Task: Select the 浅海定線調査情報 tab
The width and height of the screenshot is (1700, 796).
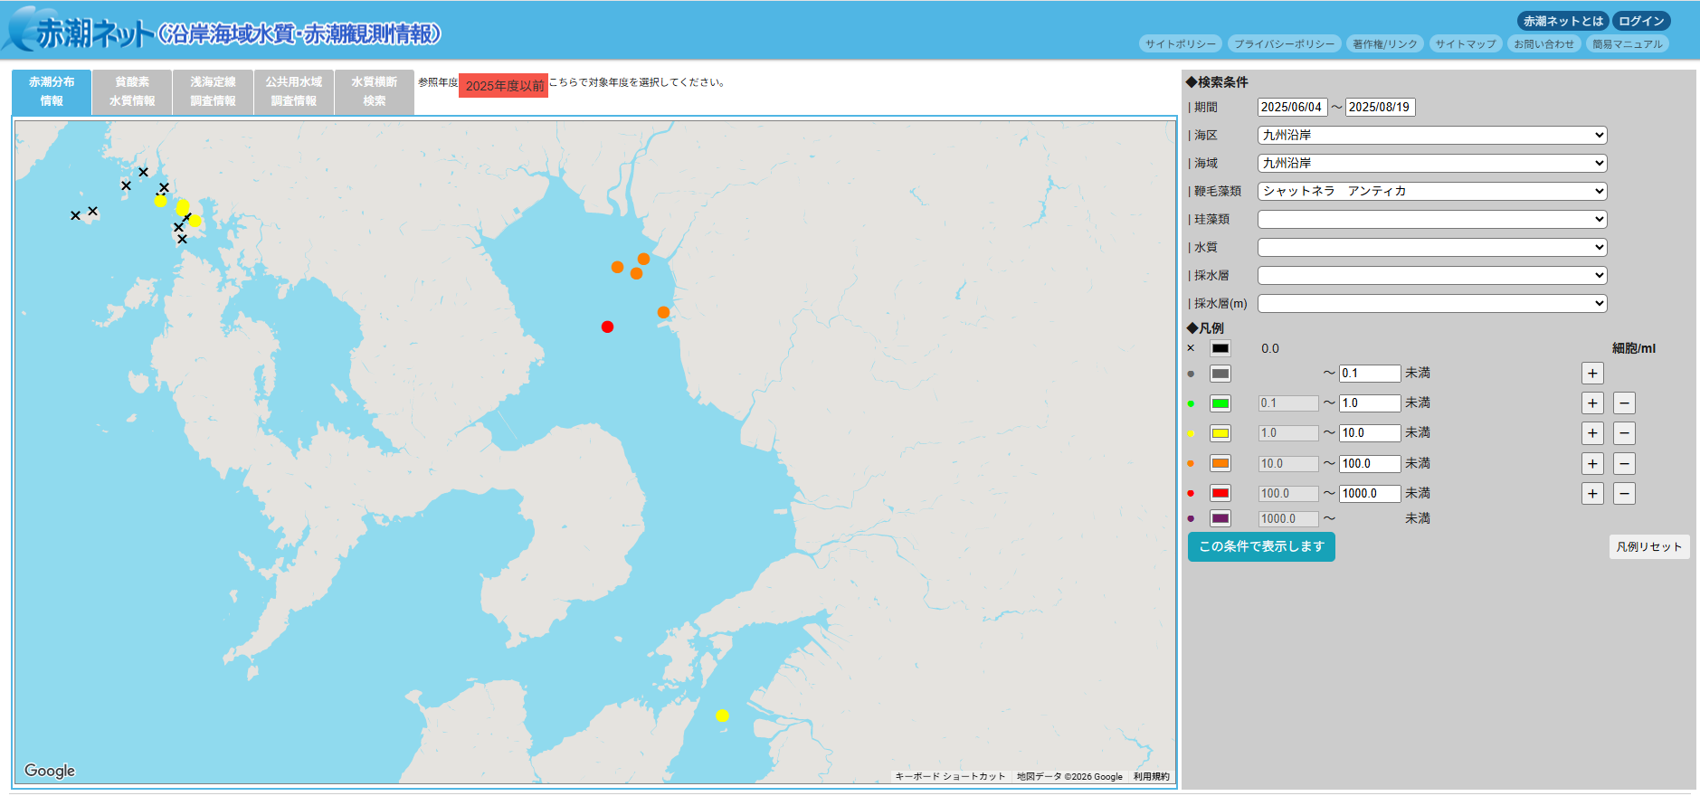Action: pos(213,91)
